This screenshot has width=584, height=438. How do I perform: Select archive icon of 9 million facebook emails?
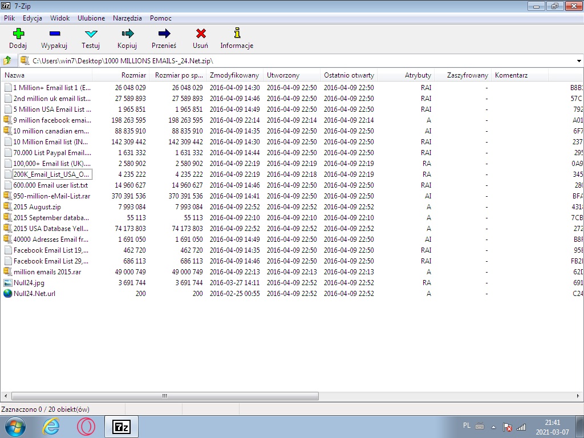[7, 120]
